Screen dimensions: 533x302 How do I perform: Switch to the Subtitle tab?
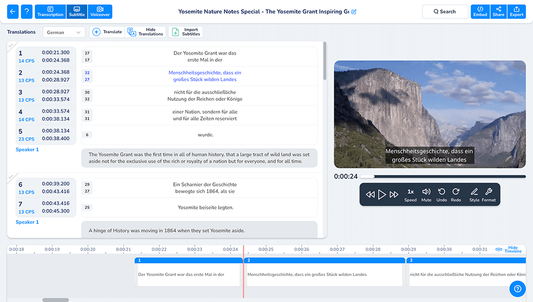pyautogui.click(x=77, y=11)
